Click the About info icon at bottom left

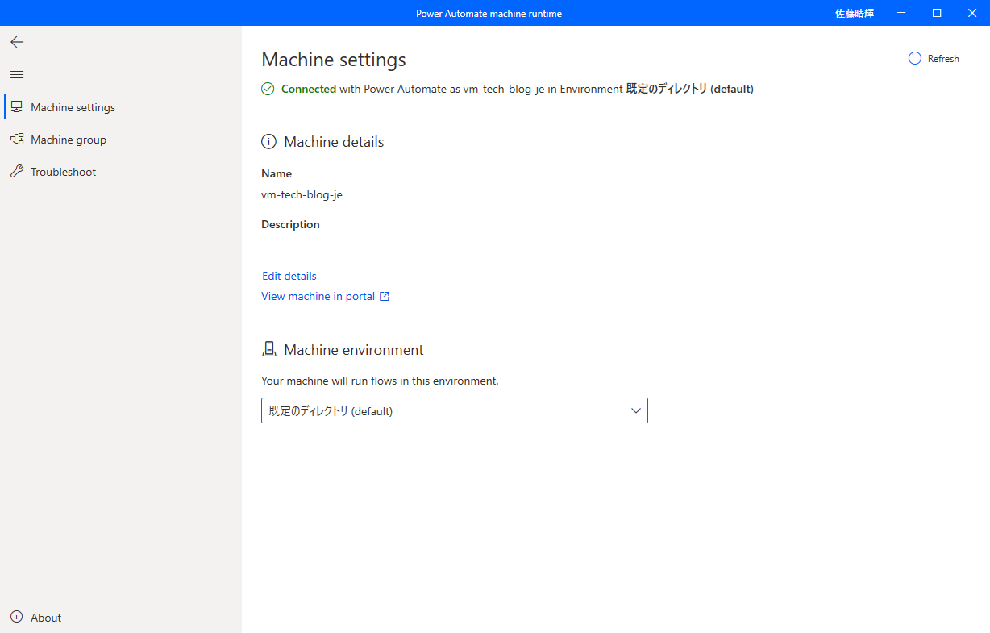coord(17,618)
